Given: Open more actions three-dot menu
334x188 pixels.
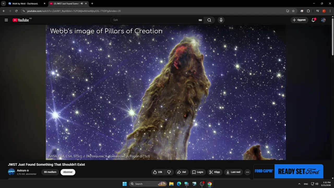Looking at the screenshot, I should coord(247,172).
